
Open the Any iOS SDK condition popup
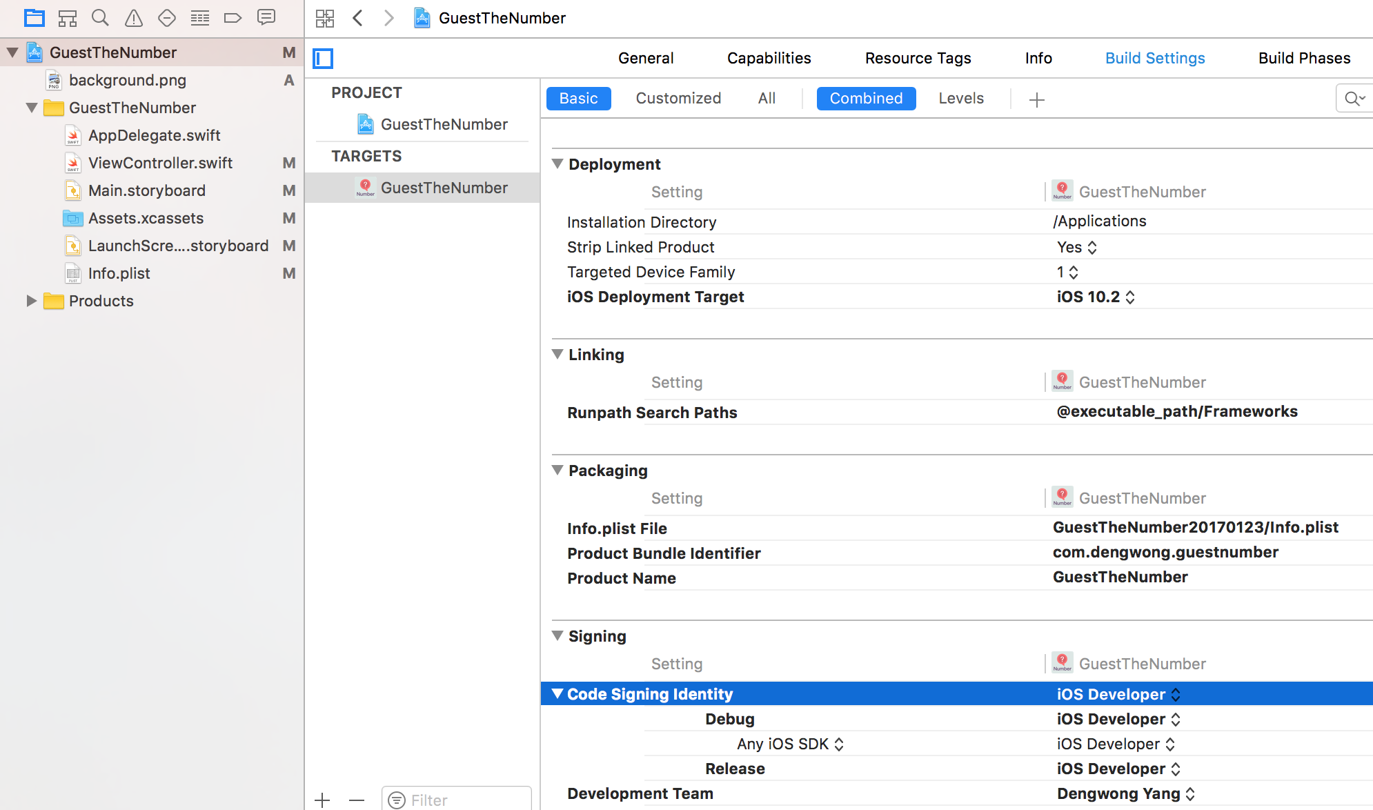(x=791, y=744)
